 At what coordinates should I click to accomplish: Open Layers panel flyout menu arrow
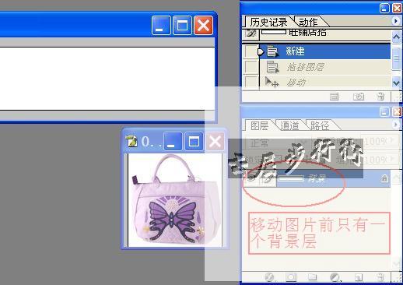(395, 125)
